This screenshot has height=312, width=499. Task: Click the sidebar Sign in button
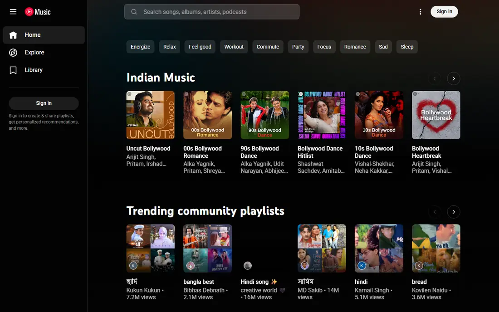point(44,103)
